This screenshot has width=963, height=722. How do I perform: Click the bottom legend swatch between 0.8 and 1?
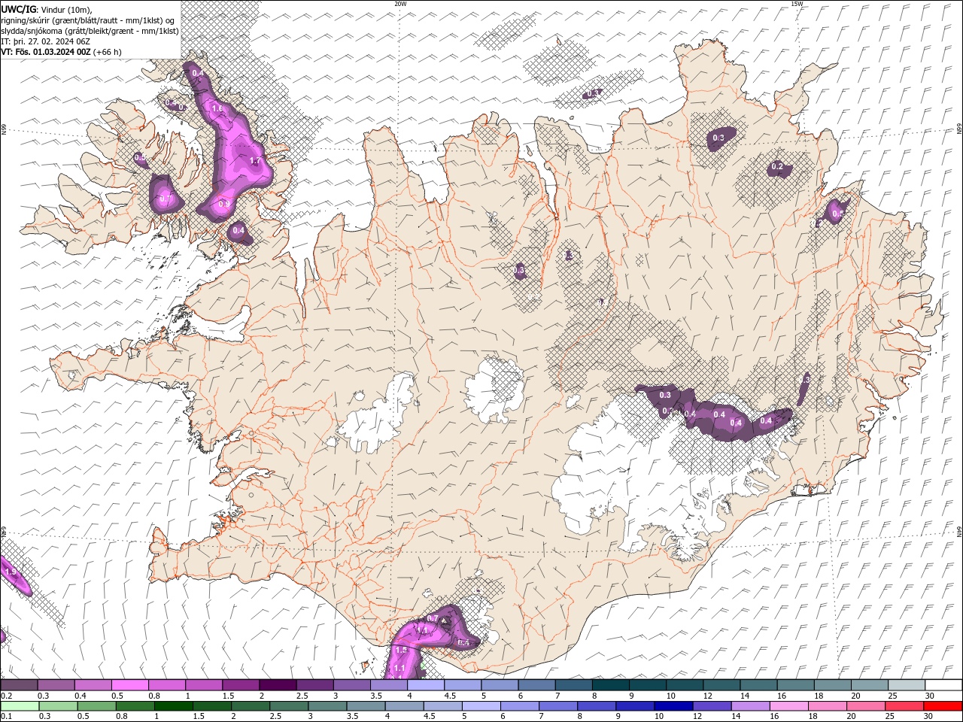[137, 705]
